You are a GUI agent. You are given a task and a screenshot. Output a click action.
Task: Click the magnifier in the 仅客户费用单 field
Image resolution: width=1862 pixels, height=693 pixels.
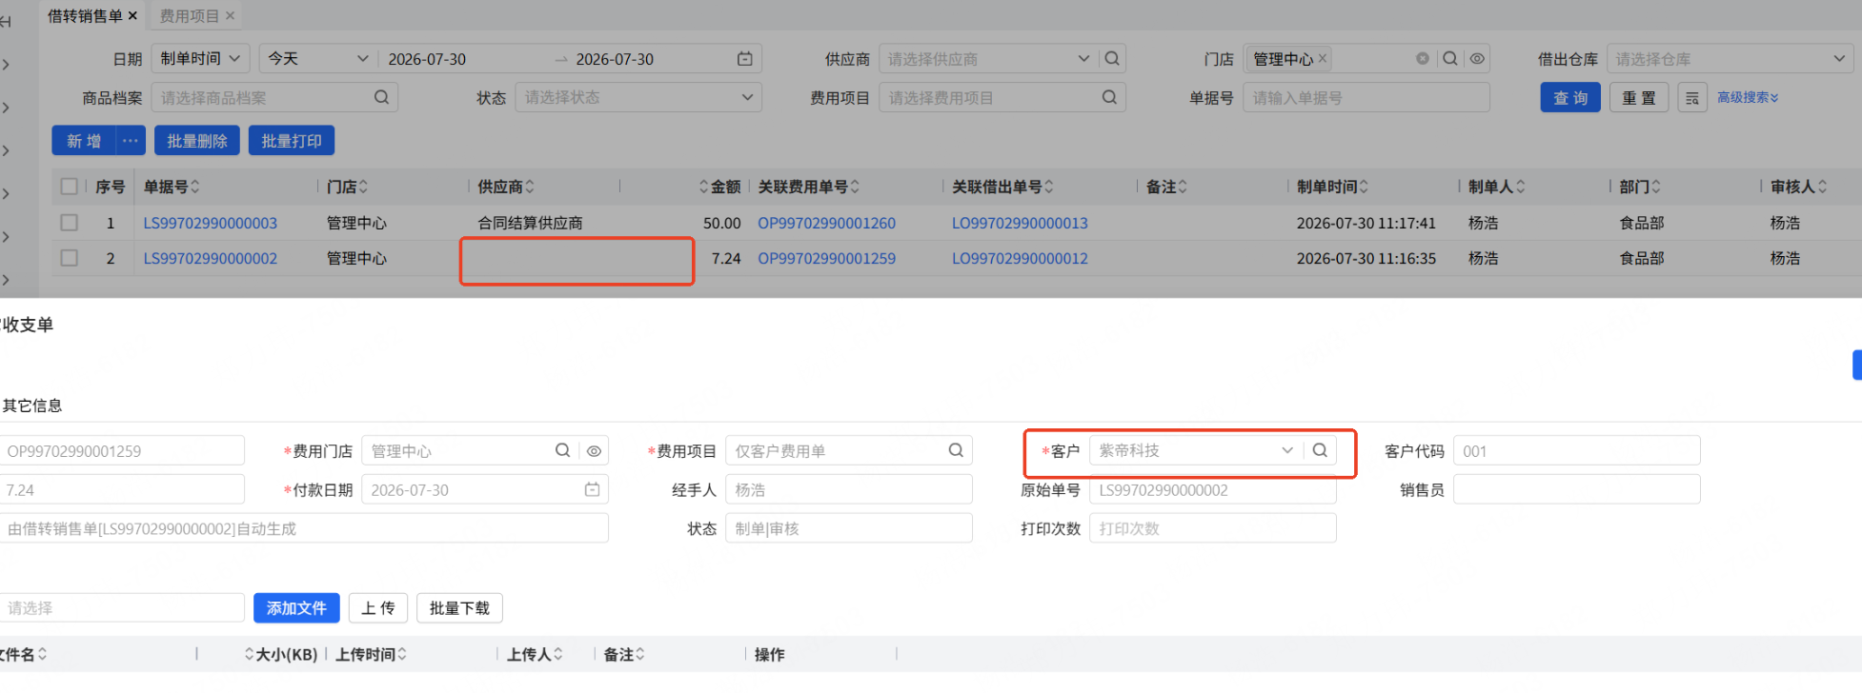pos(956,450)
